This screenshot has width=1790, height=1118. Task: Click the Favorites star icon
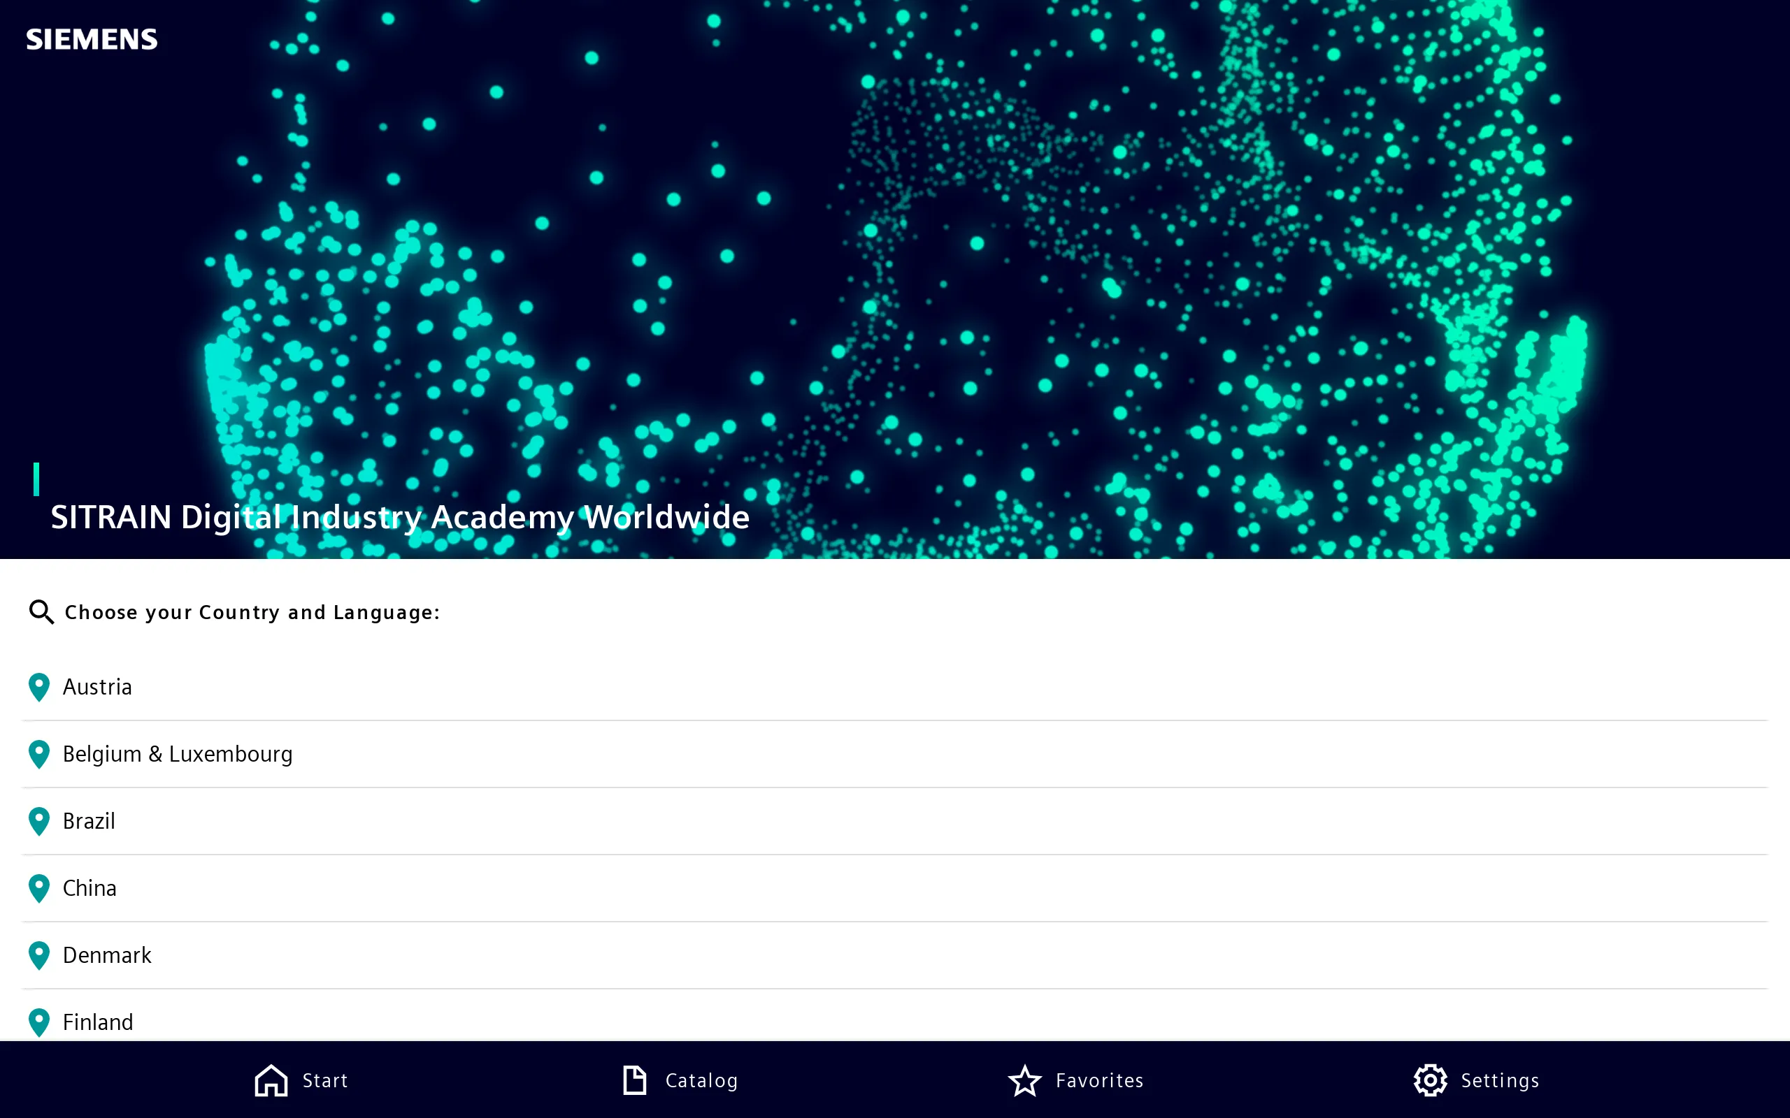[1025, 1080]
